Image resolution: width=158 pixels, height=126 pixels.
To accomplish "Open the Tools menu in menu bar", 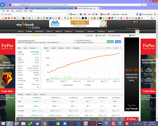I will pyautogui.click(x=26, y=11).
